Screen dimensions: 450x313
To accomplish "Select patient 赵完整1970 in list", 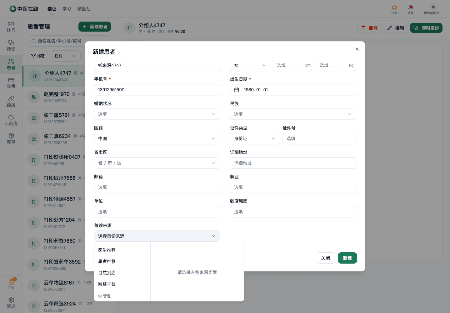I will [x=54, y=97].
